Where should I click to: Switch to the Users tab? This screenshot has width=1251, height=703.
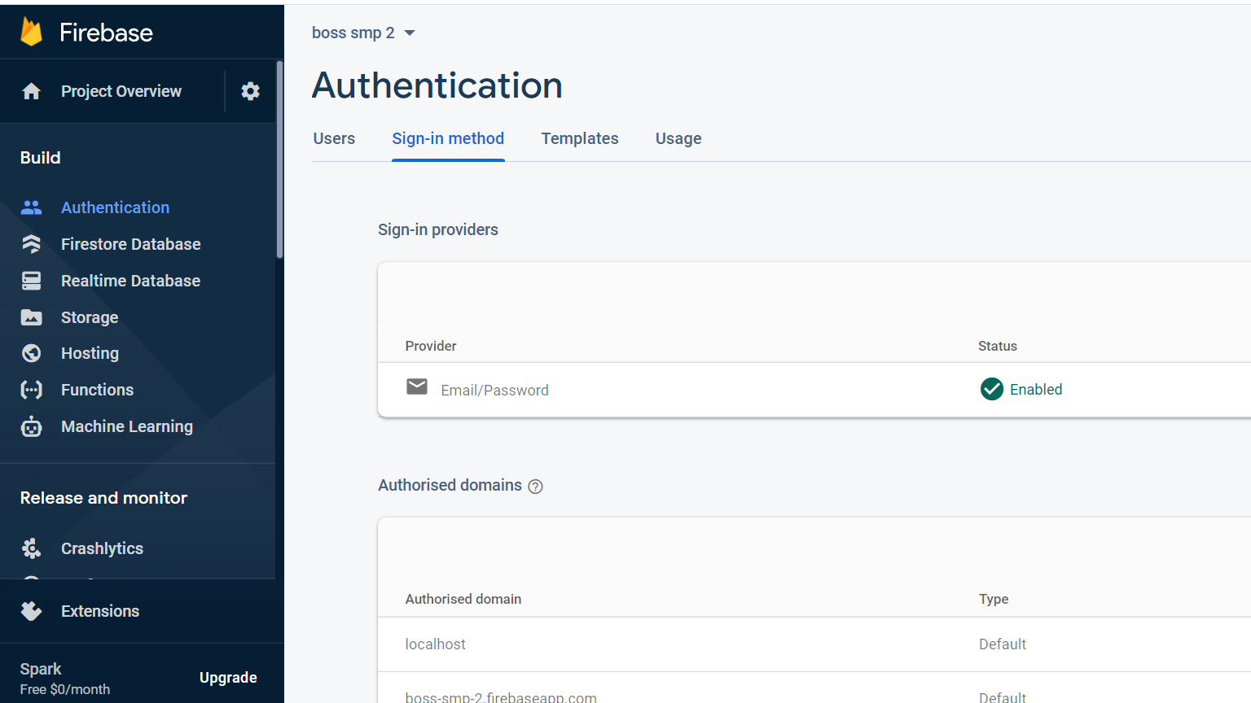coord(334,138)
